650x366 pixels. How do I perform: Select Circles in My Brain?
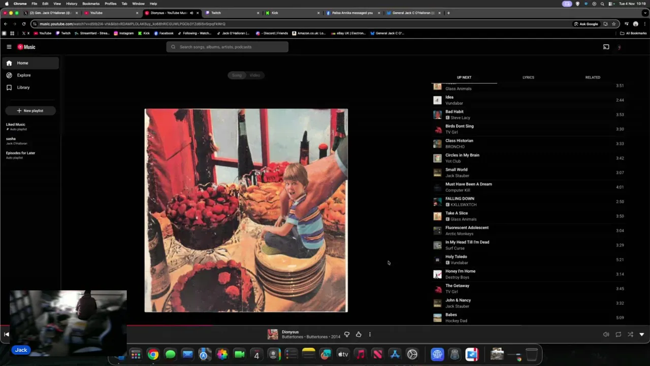click(528, 158)
